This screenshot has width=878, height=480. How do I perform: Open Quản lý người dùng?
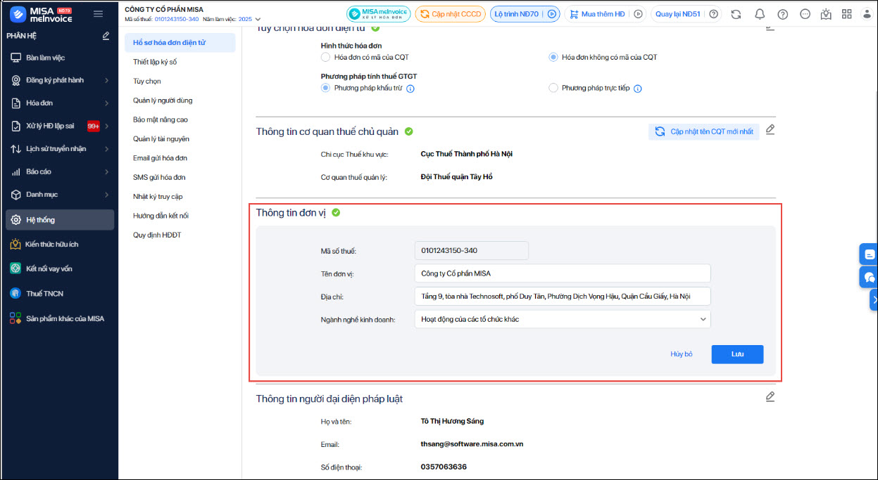[163, 100]
